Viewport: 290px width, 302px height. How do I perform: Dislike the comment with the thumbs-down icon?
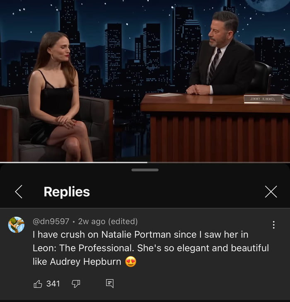tap(76, 284)
